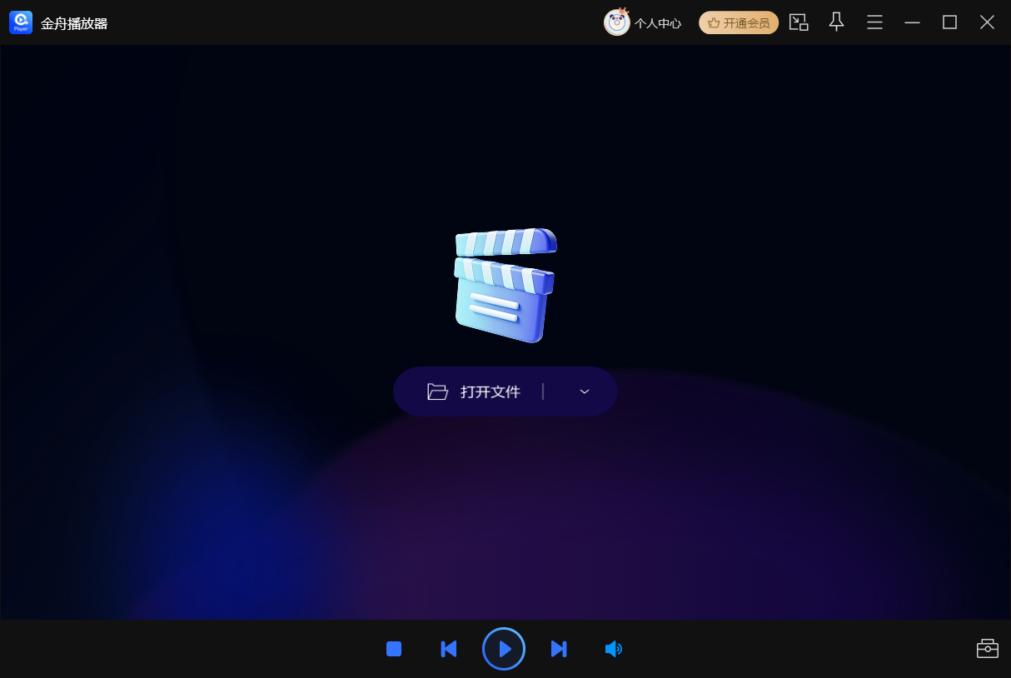This screenshot has width=1011, height=678.
Task: Minimize the player window
Action: [x=912, y=22]
